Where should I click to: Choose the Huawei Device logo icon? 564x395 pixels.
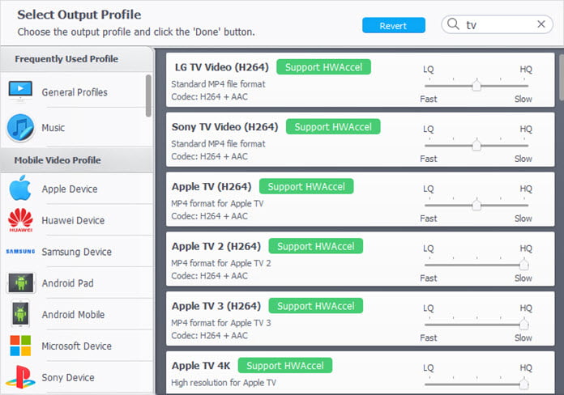20,220
